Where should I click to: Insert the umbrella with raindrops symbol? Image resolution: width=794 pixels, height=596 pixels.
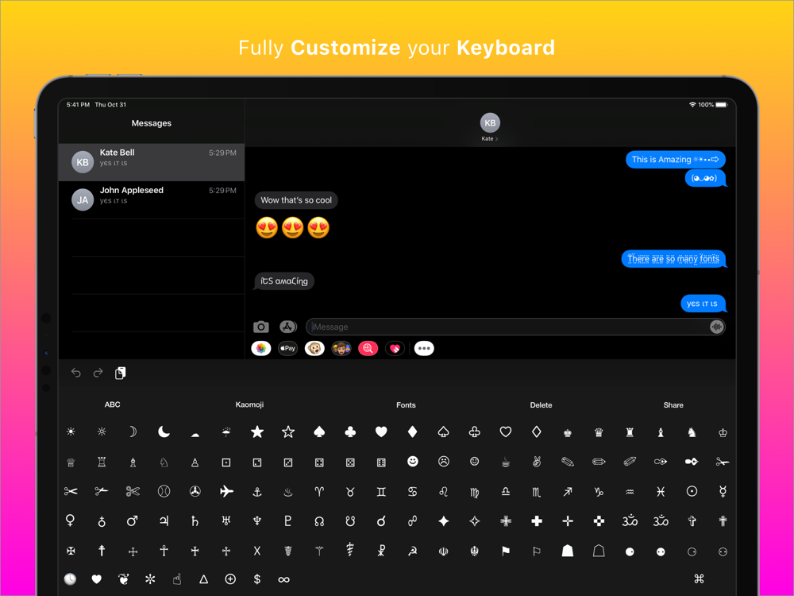[x=226, y=432]
